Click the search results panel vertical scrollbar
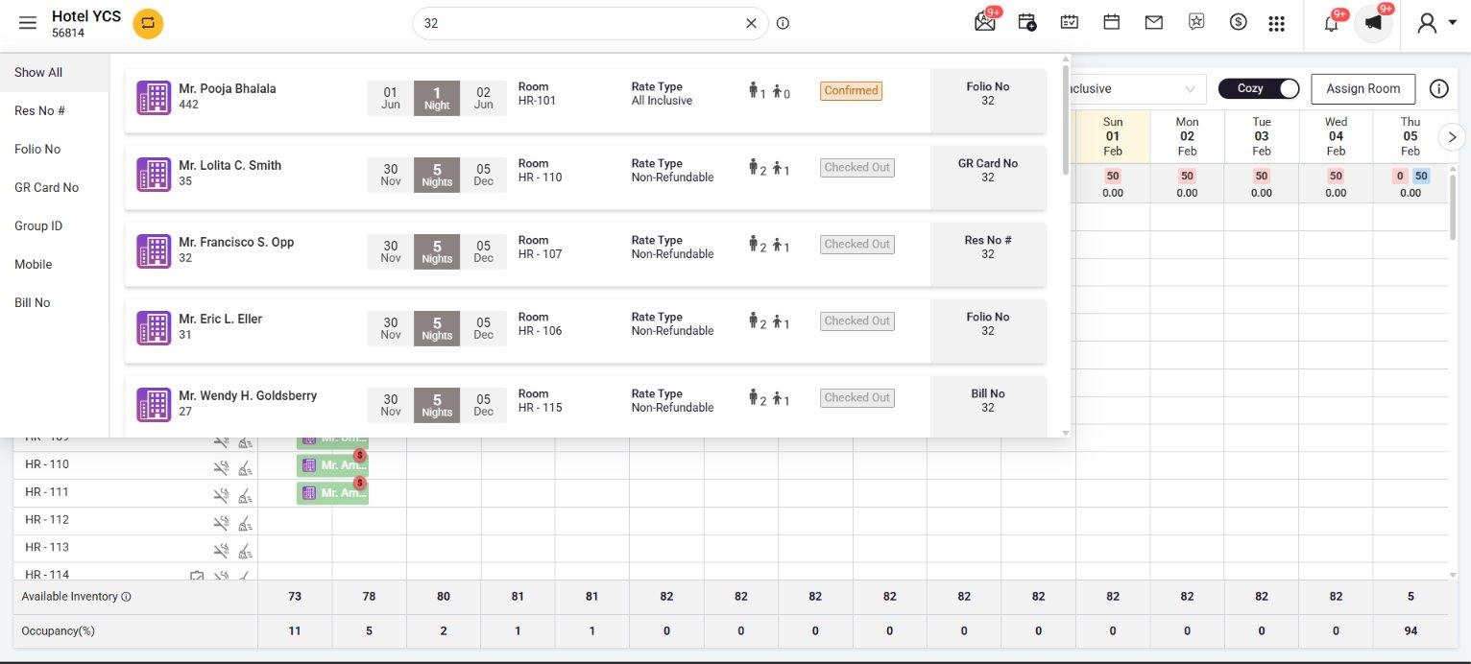The height and width of the screenshot is (664, 1471). pos(1065,120)
